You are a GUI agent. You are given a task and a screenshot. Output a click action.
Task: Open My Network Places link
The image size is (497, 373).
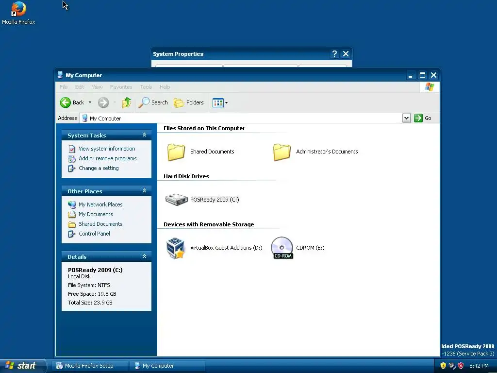pyautogui.click(x=100, y=204)
